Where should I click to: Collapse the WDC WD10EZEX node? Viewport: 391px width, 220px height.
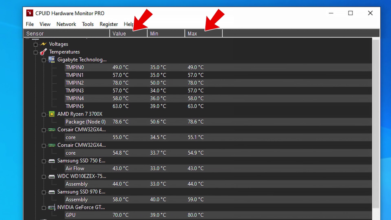[44, 176]
